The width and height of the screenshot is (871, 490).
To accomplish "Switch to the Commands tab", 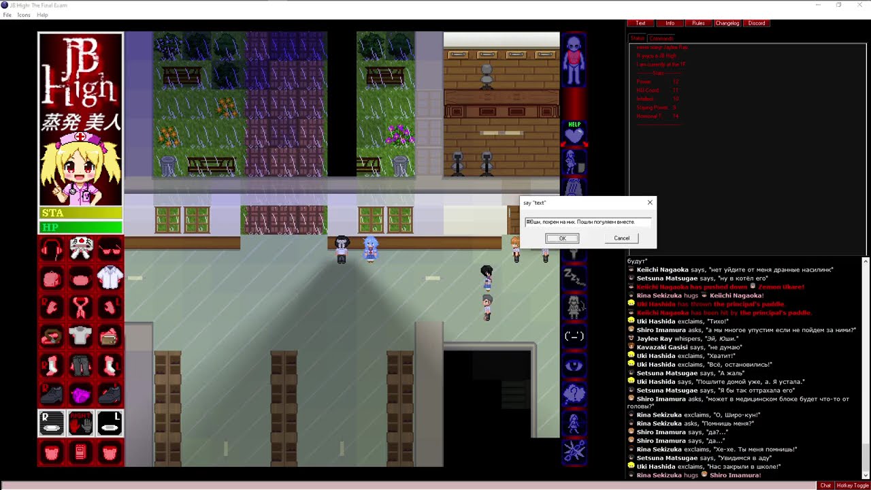I will point(661,39).
